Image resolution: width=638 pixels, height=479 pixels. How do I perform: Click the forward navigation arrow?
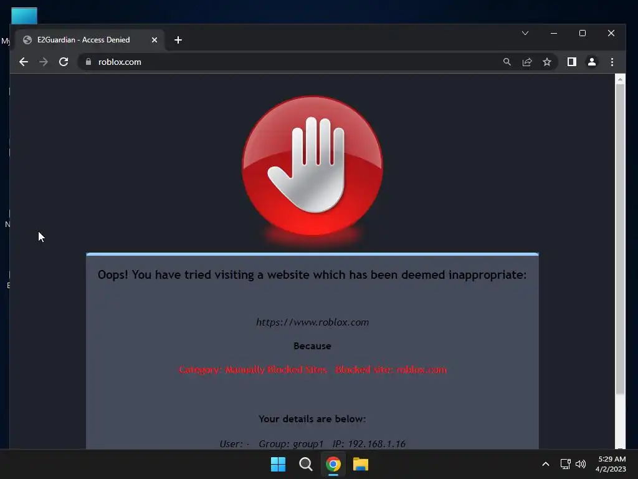44,62
